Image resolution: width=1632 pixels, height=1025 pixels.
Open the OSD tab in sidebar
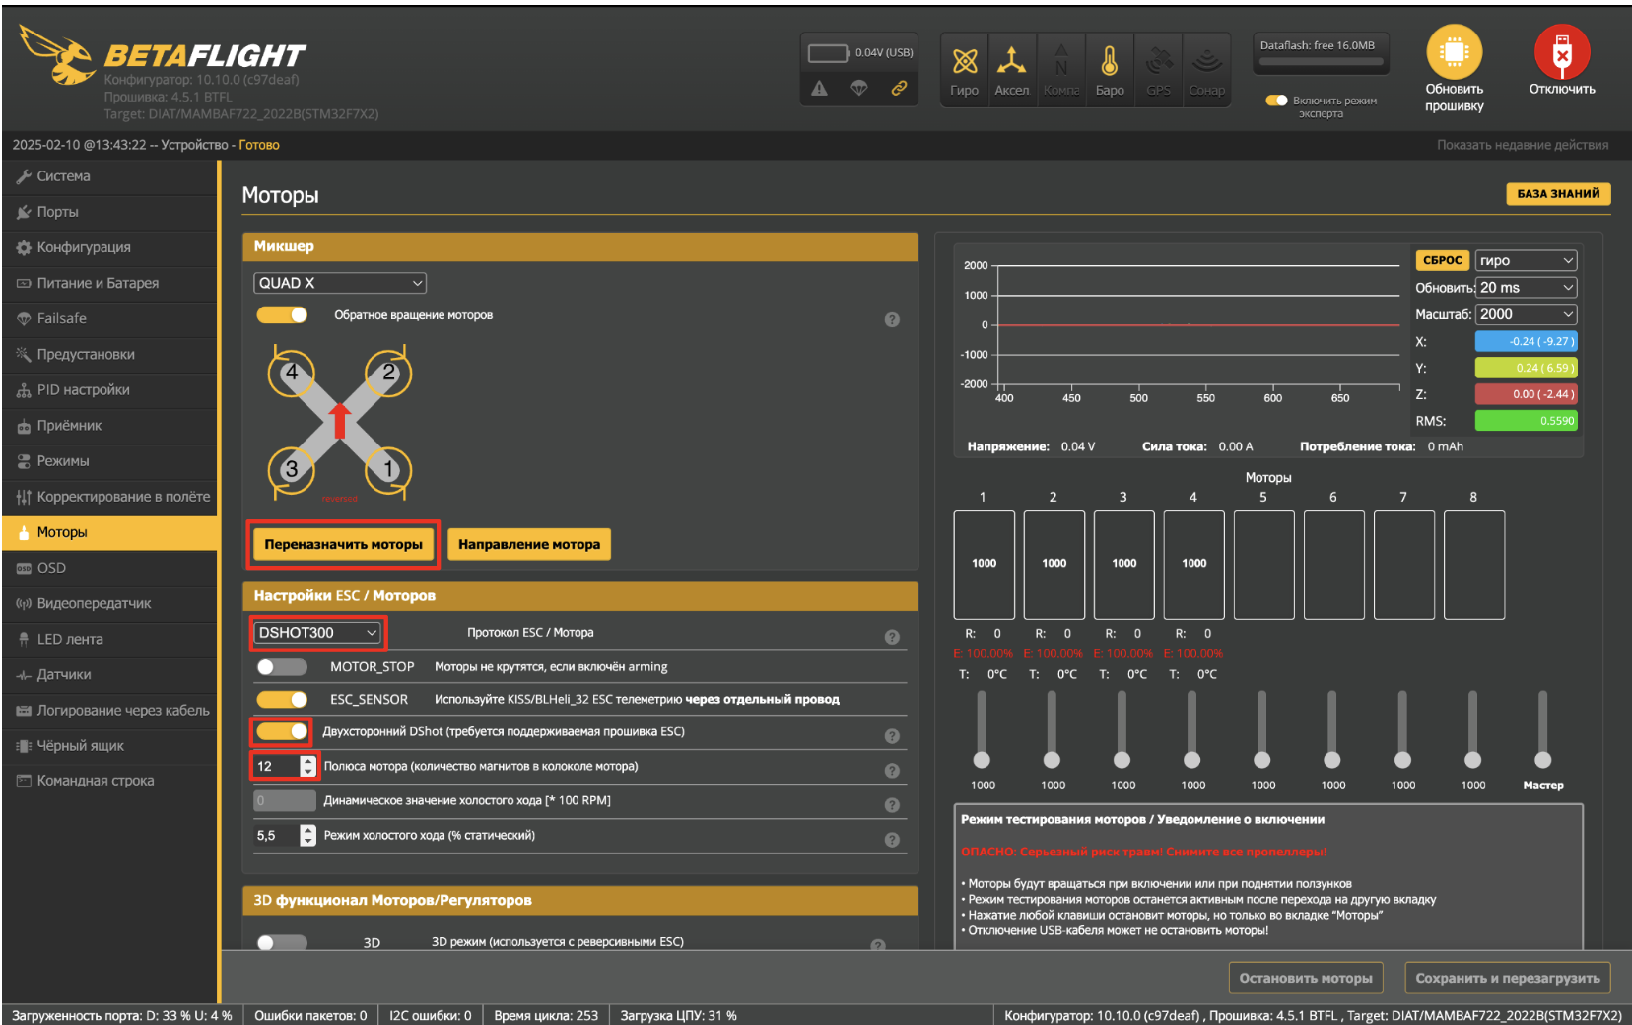51,568
